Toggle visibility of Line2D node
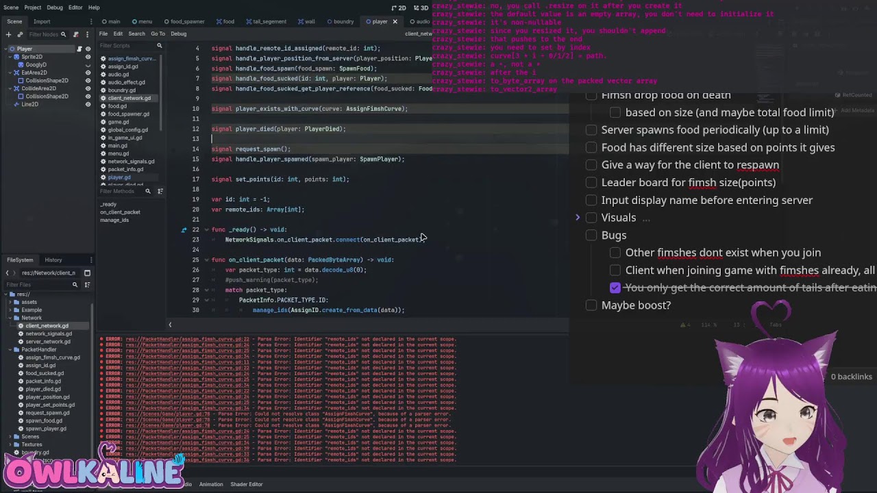 click(88, 104)
